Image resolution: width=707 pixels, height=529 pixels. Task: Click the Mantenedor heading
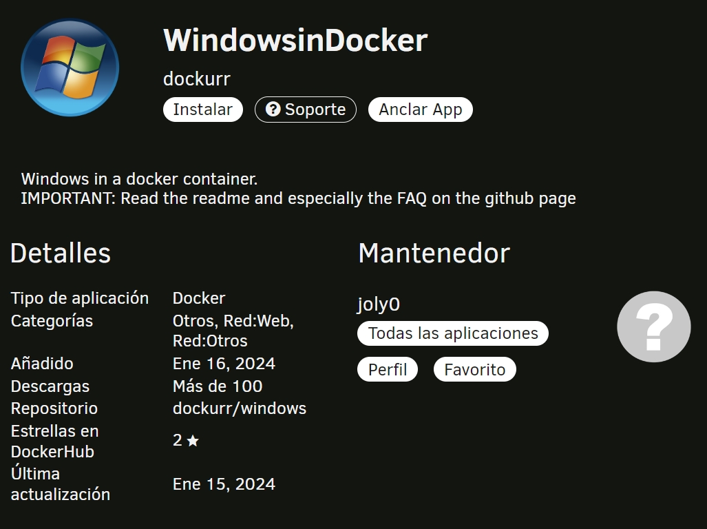pyautogui.click(x=434, y=253)
